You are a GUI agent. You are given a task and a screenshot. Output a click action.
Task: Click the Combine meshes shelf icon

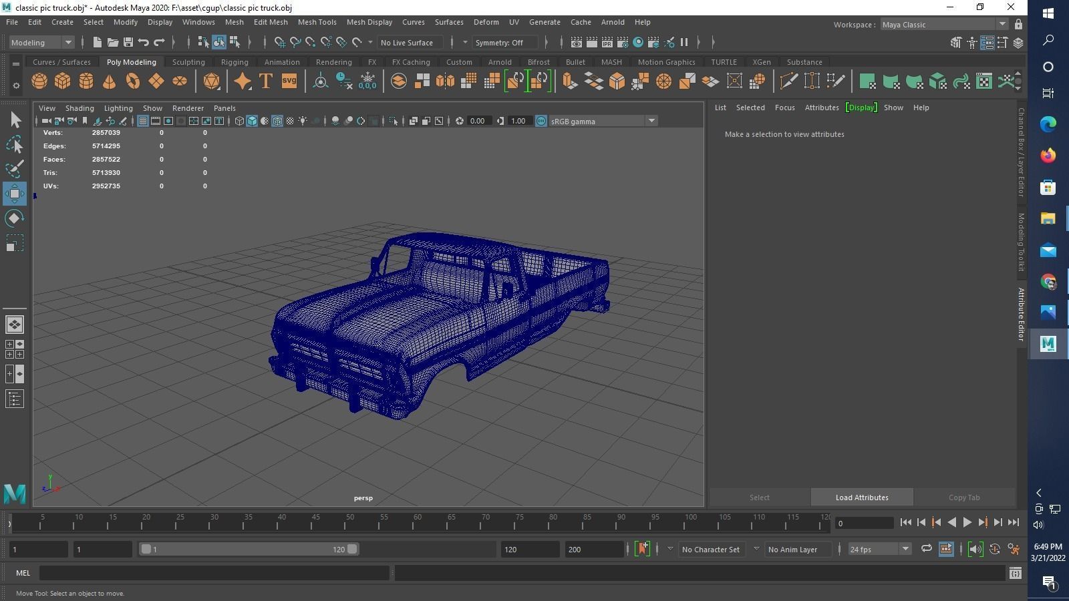click(x=399, y=81)
